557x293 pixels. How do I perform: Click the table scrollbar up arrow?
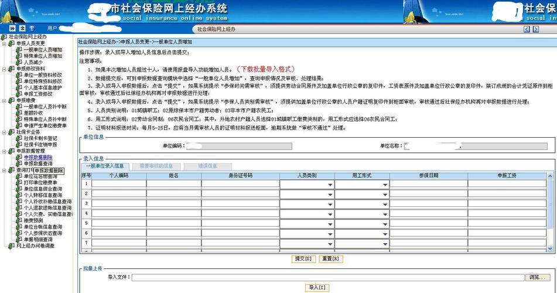[x=550, y=176]
